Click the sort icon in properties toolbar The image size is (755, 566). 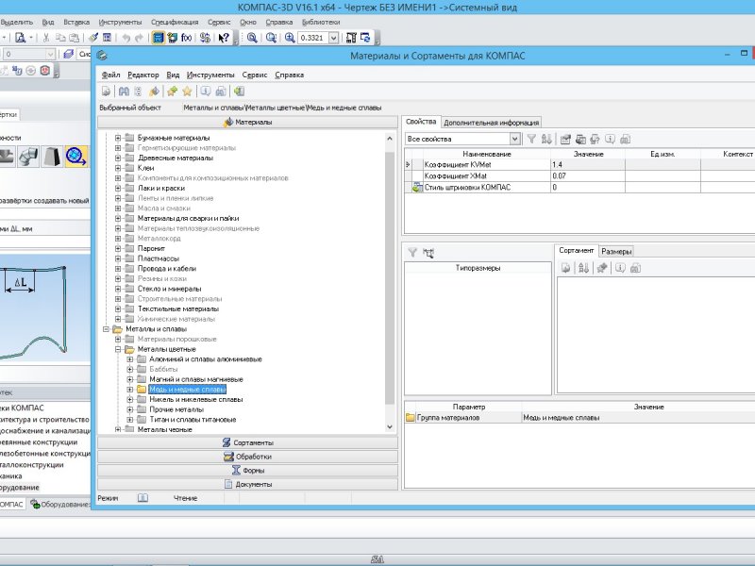pos(546,139)
